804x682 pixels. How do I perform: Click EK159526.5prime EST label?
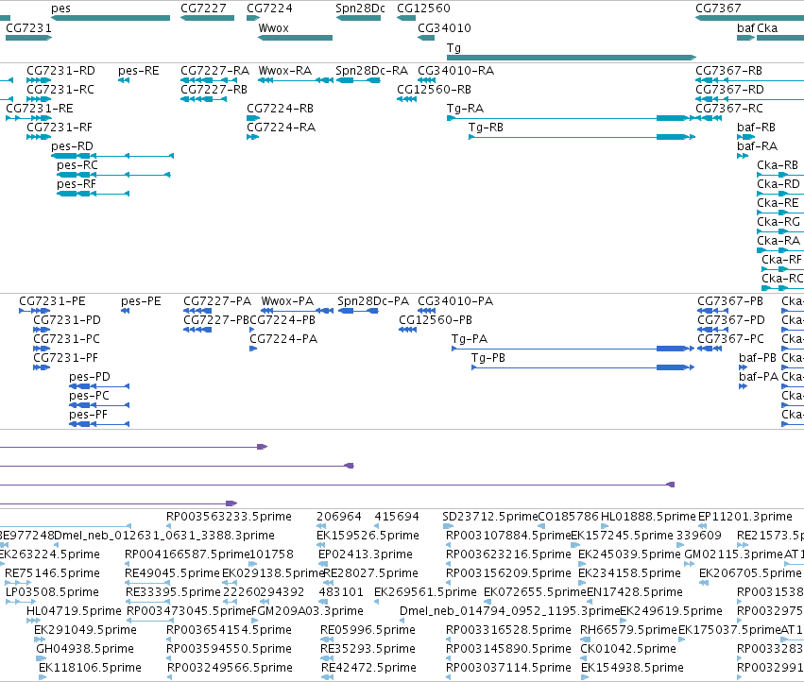coord(368,536)
